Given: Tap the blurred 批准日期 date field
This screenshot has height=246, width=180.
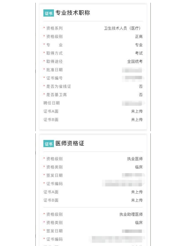Looking at the screenshot, I should click(x=132, y=70).
